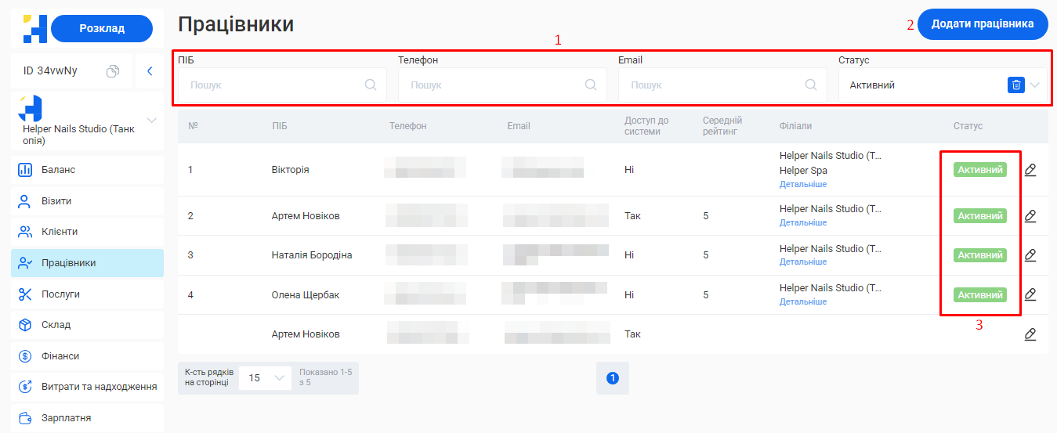
Task: Go to the Клієнти section
Action: coord(60,232)
